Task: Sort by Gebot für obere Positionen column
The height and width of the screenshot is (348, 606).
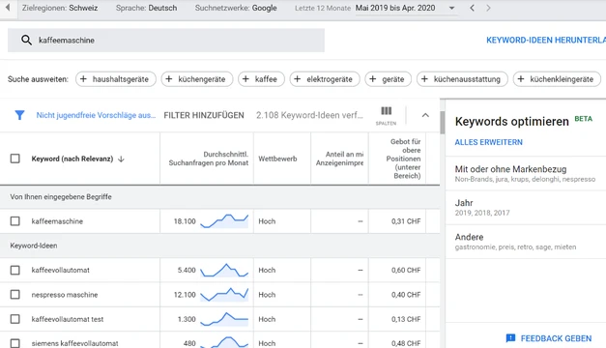Action: (x=403, y=159)
